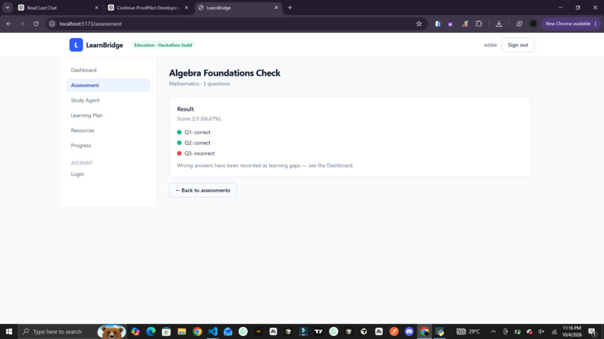Click the Score 2/3 text

pyautogui.click(x=199, y=118)
